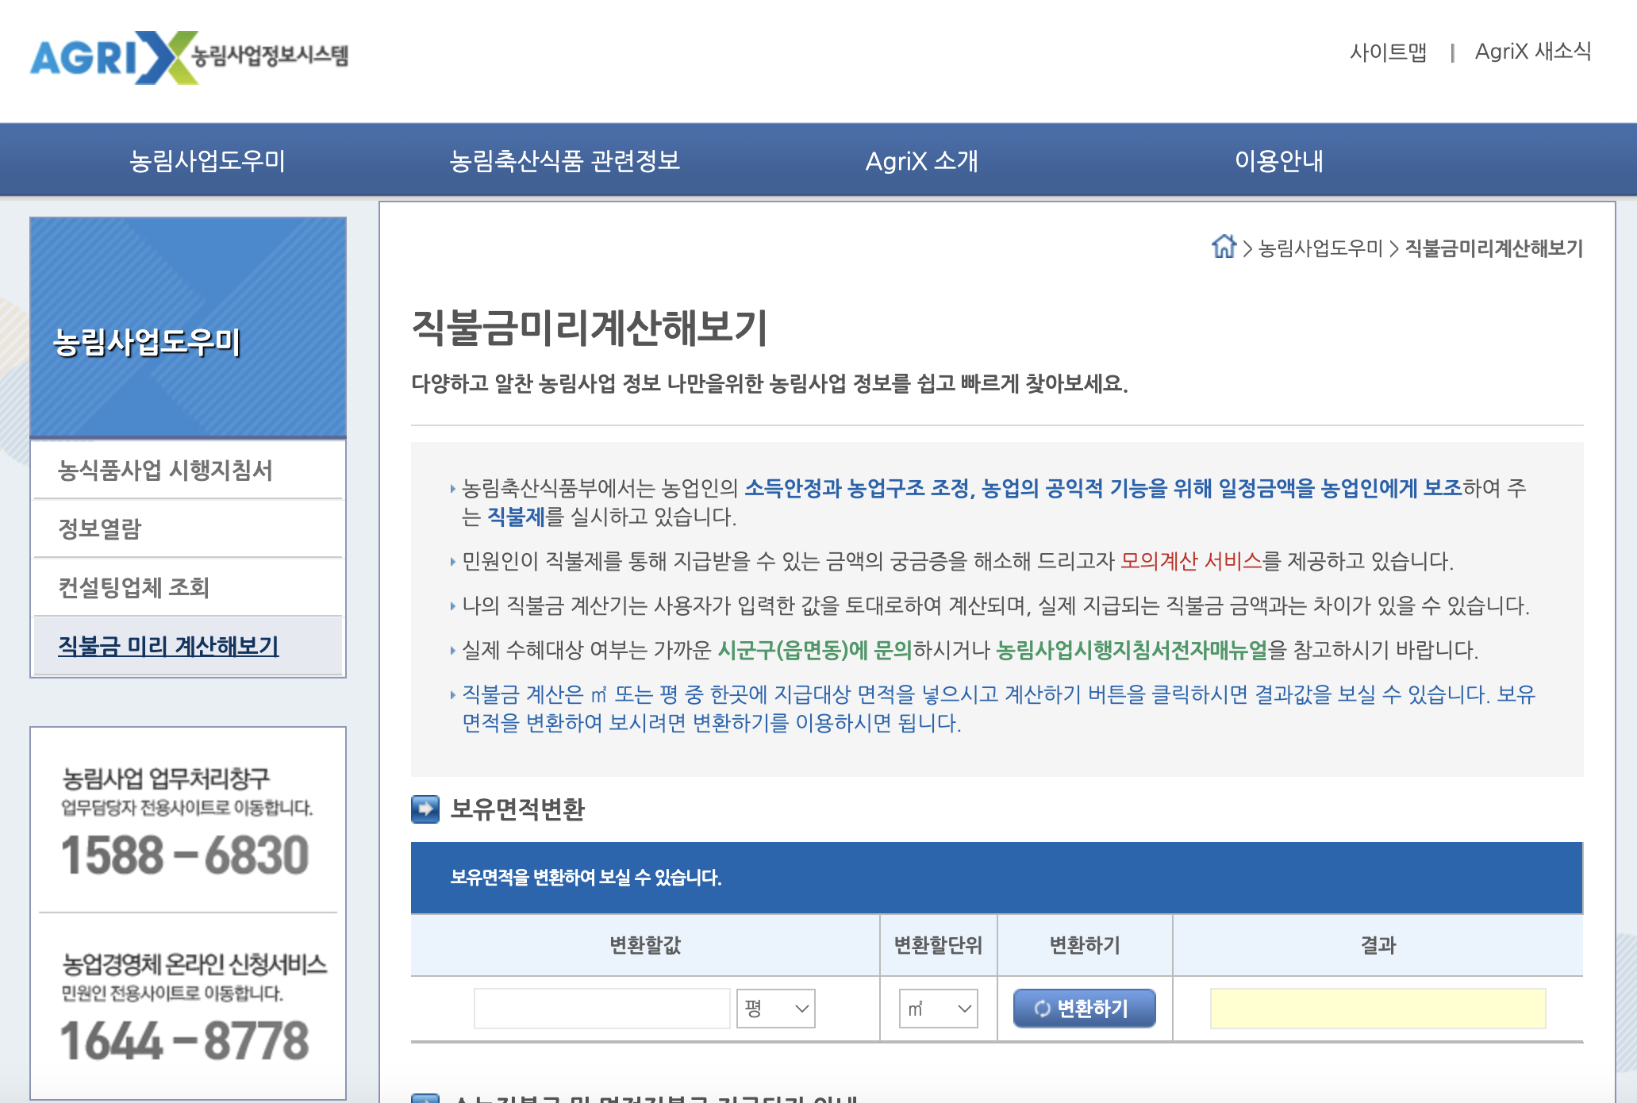Open the ㎡ conversion unit dropdown
The image size is (1637, 1103).
938,1009
